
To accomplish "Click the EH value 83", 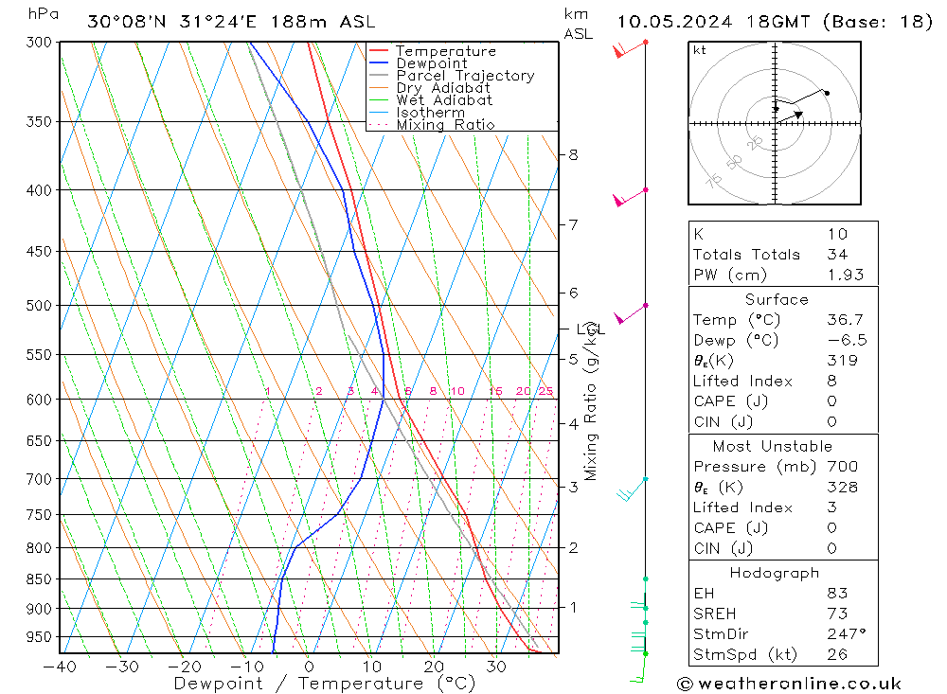I will coord(838,593).
